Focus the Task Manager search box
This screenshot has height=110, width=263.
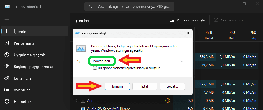[x=129, y=6]
